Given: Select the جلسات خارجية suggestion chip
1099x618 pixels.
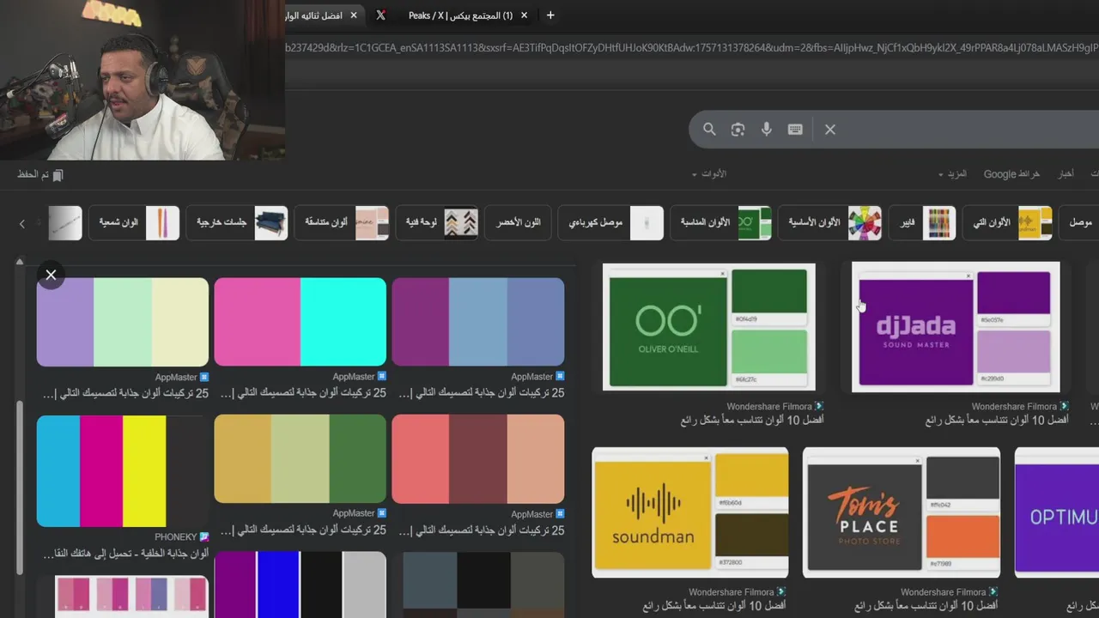Looking at the screenshot, I should pos(238,223).
